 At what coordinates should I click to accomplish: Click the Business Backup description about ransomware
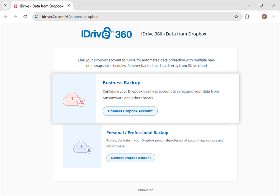tap(161, 95)
